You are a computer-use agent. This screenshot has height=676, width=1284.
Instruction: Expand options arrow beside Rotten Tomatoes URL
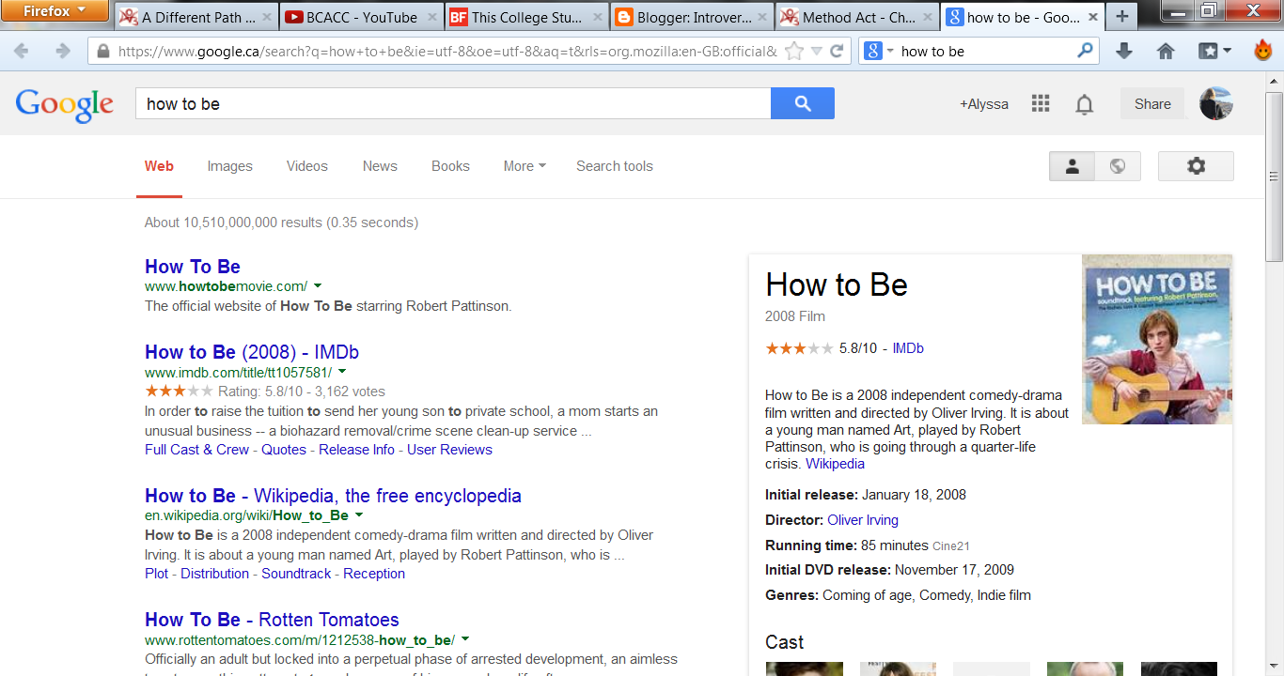(x=465, y=639)
